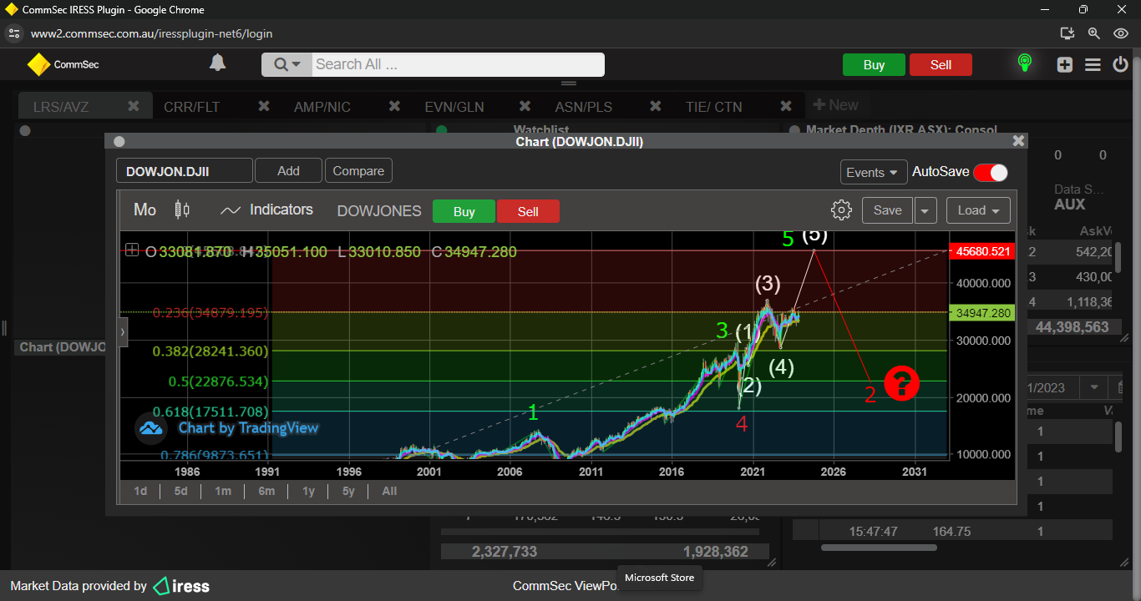Close the CRR/FLT tab
The image size is (1141, 601).
pos(264,106)
